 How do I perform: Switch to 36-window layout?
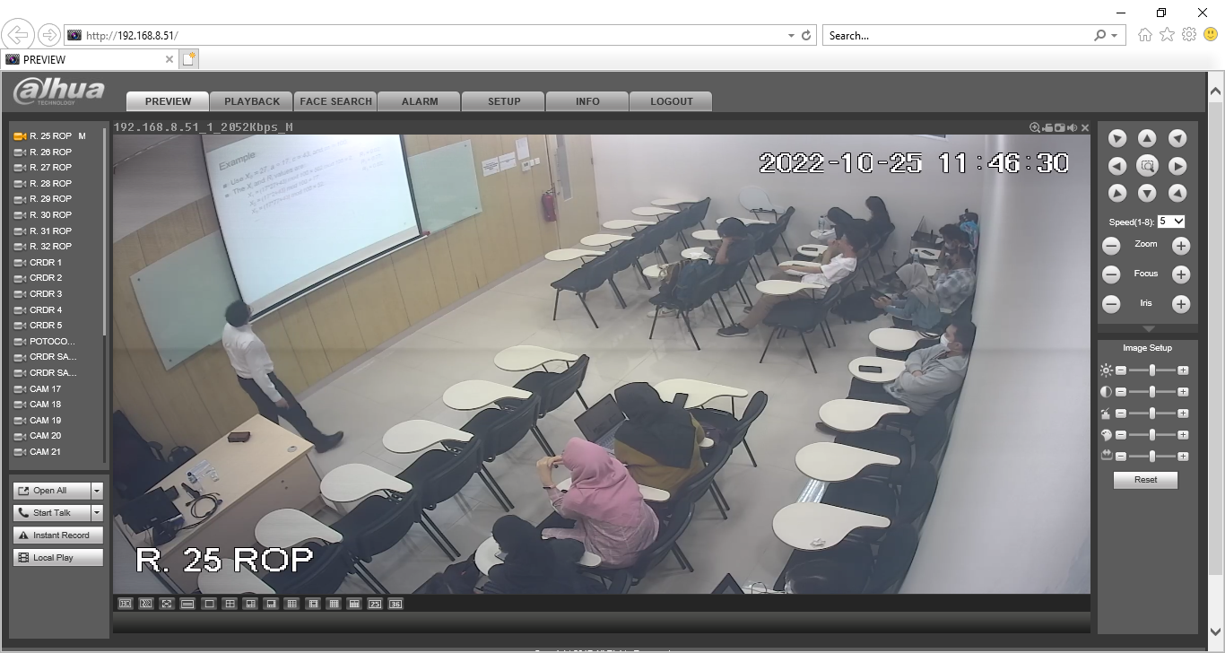click(395, 604)
